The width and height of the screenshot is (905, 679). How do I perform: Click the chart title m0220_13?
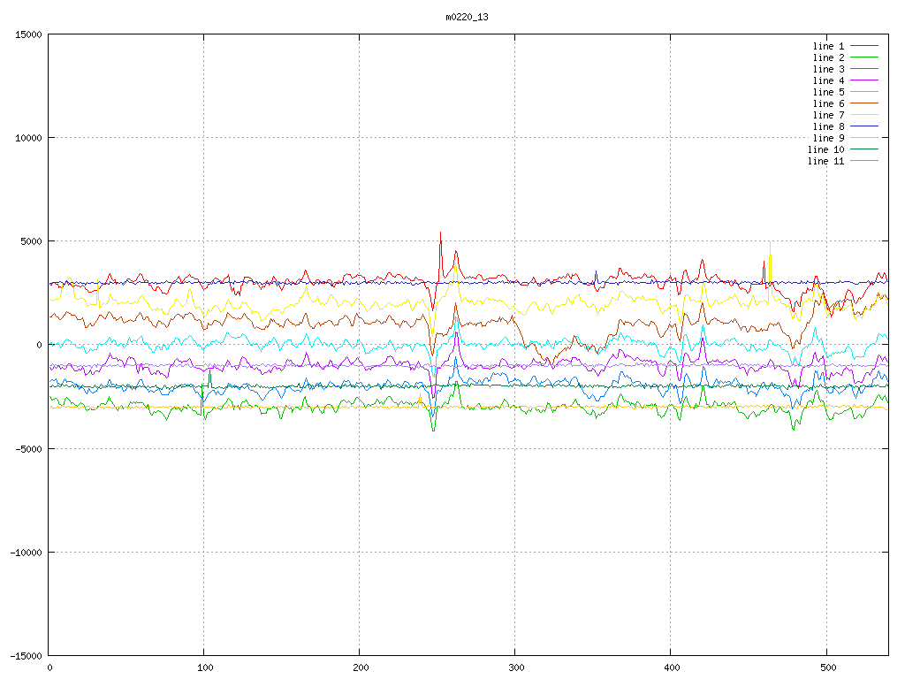tap(467, 17)
